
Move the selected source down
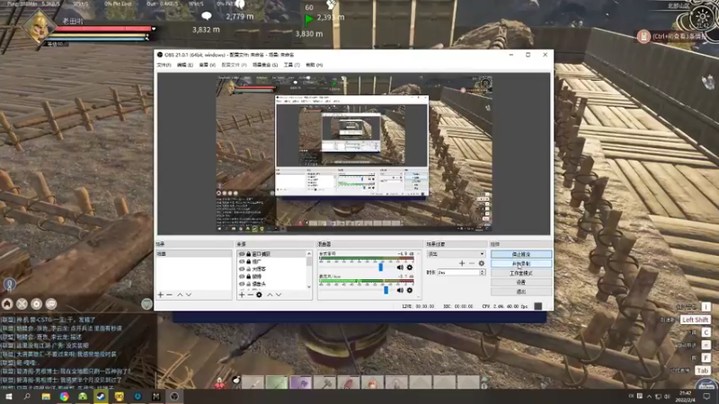coord(279,294)
